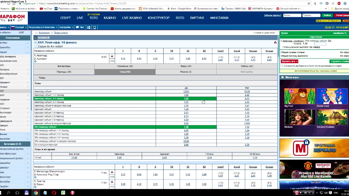Screen dimensions: 349x196
Task: Tick the Категории checkbox
Action: coord(37,33)
